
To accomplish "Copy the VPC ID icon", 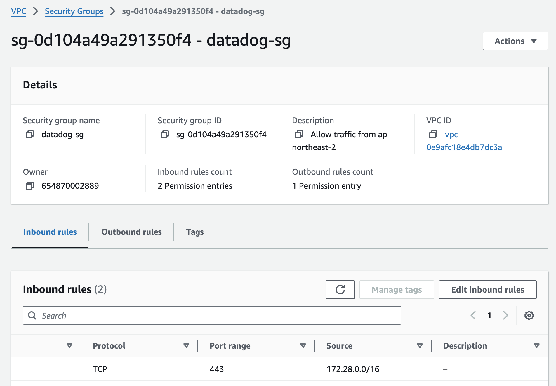I will [x=433, y=134].
